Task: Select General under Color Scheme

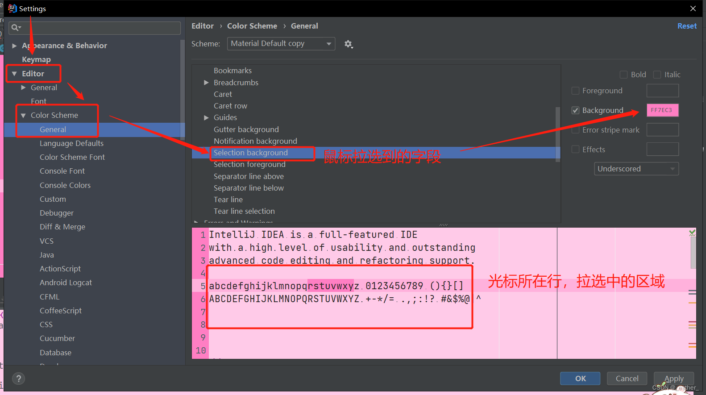Action: tap(53, 129)
